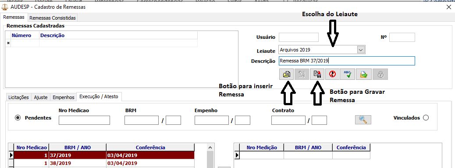The width and height of the screenshot is (455, 168).
Task: Close the Cadastro de Remessas window
Action: (448, 7)
